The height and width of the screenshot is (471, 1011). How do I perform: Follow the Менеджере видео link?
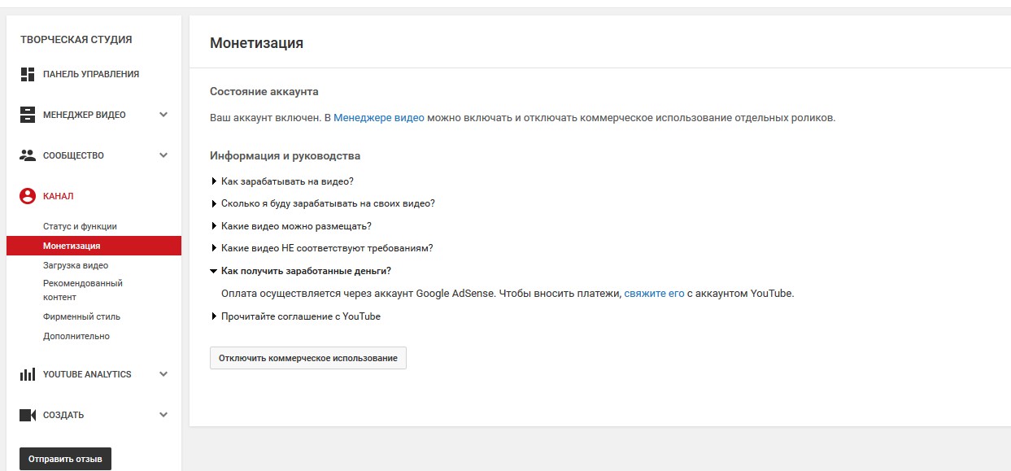[x=379, y=118]
